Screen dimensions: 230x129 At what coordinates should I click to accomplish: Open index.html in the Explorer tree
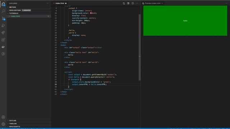[x=15, y=16]
